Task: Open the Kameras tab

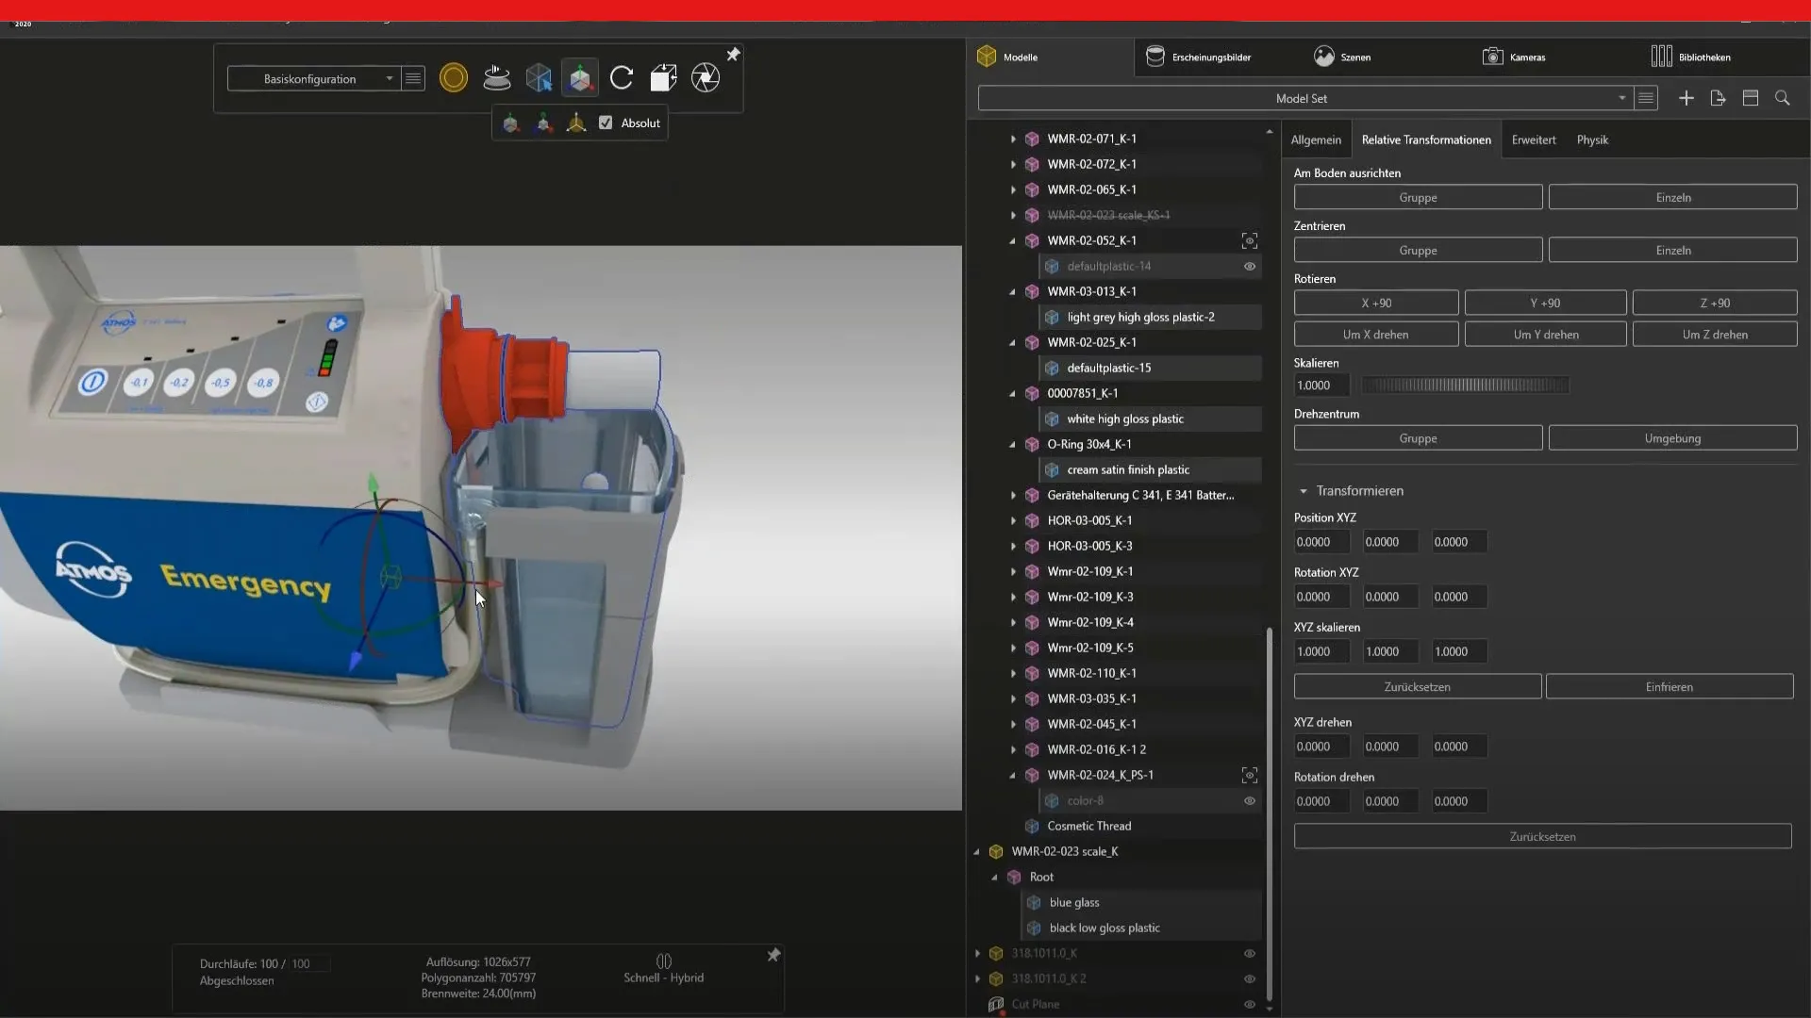Action: (x=1515, y=57)
